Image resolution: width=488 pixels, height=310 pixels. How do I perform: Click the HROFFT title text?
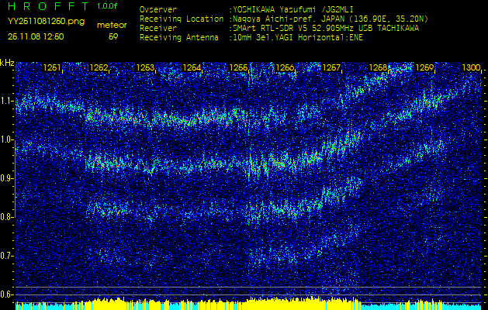[x=47, y=6]
